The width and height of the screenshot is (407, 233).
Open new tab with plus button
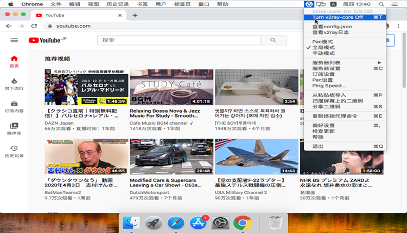coord(135,15)
